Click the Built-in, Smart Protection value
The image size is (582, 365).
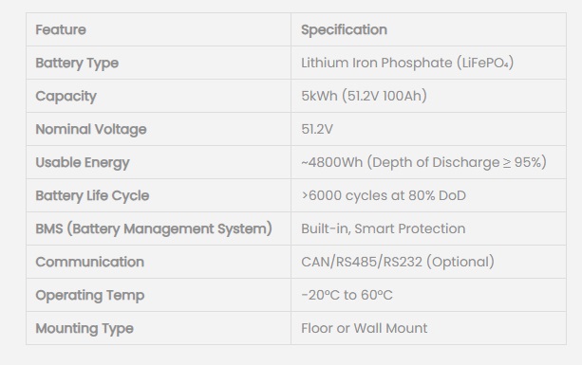coord(383,228)
